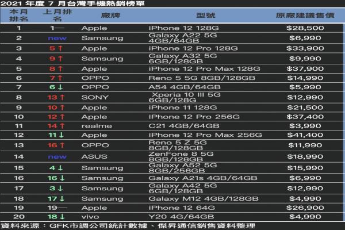Screen dimensions: 345x230
Task: Select the iPhone 12 64G model cell
Action: tap(182, 208)
